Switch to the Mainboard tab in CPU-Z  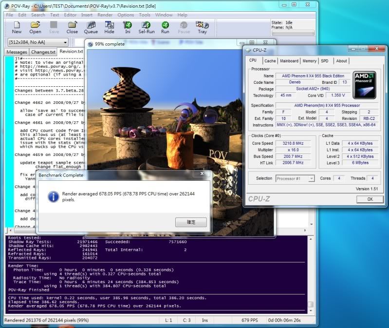click(x=289, y=61)
